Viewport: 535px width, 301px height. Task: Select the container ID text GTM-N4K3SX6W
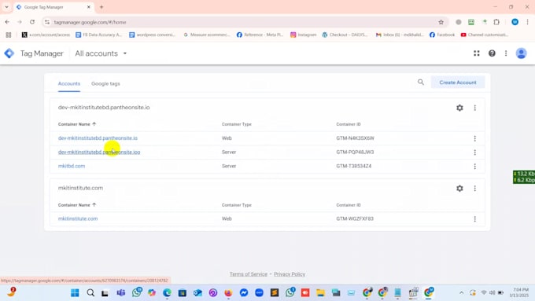[x=355, y=138]
